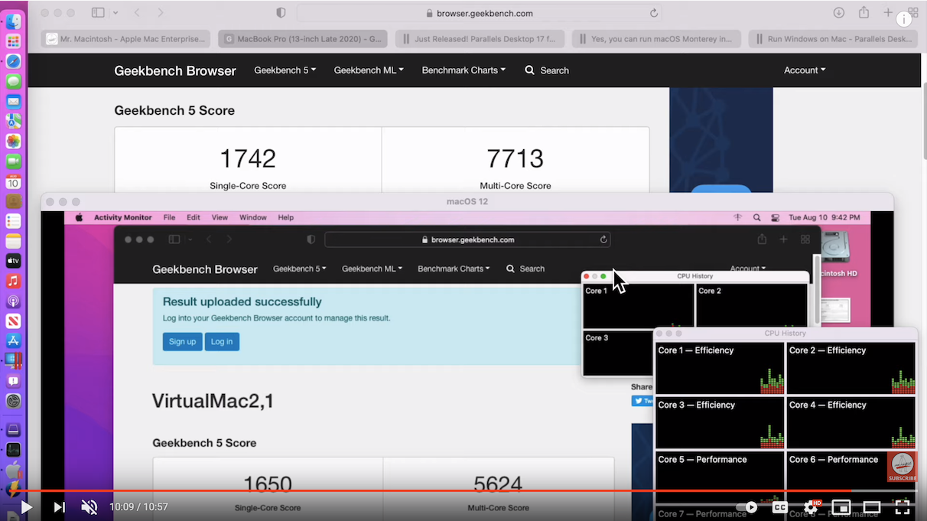
Task: Expand Geekbench 5 dropdown in outer page
Action: pos(285,70)
